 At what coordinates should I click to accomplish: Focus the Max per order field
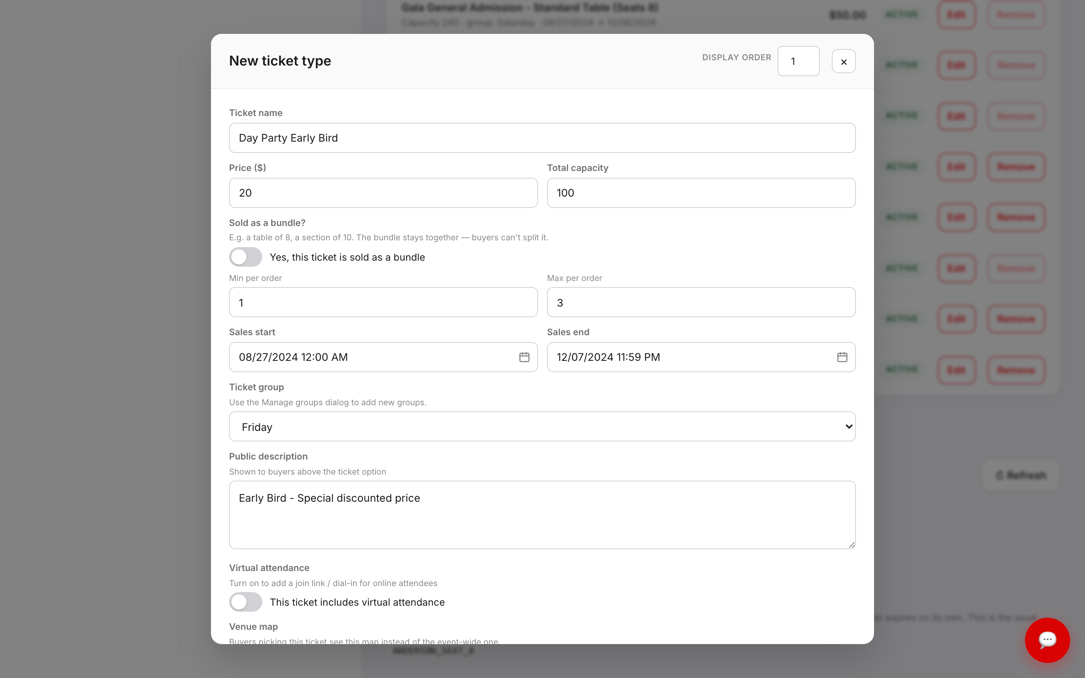pyautogui.click(x=701, y=302)
